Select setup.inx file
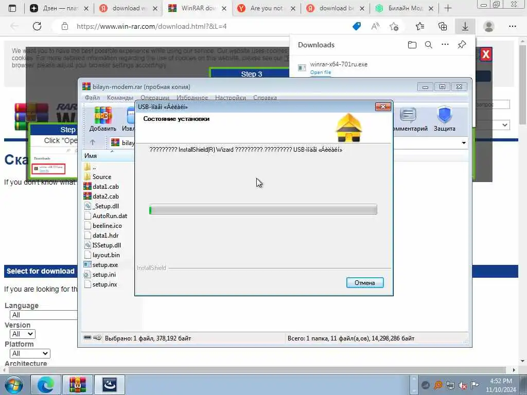 104,284
